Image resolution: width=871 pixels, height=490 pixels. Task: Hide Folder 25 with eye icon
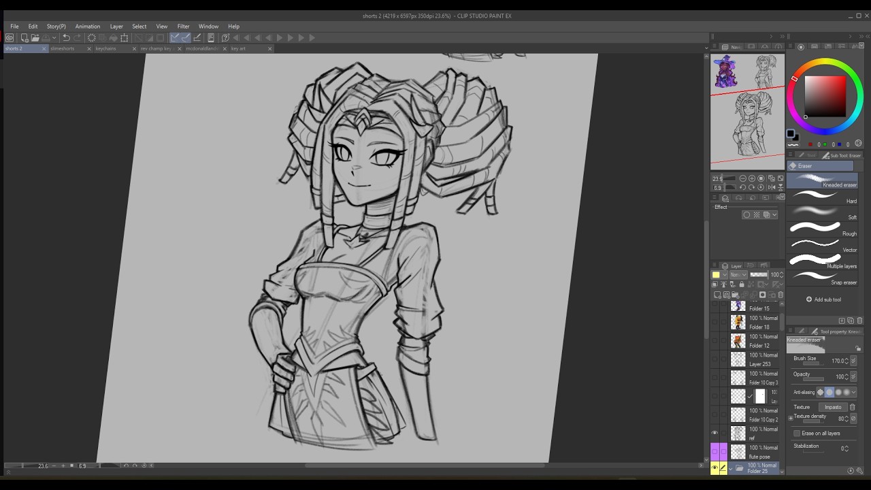click(x=714, y=468)
